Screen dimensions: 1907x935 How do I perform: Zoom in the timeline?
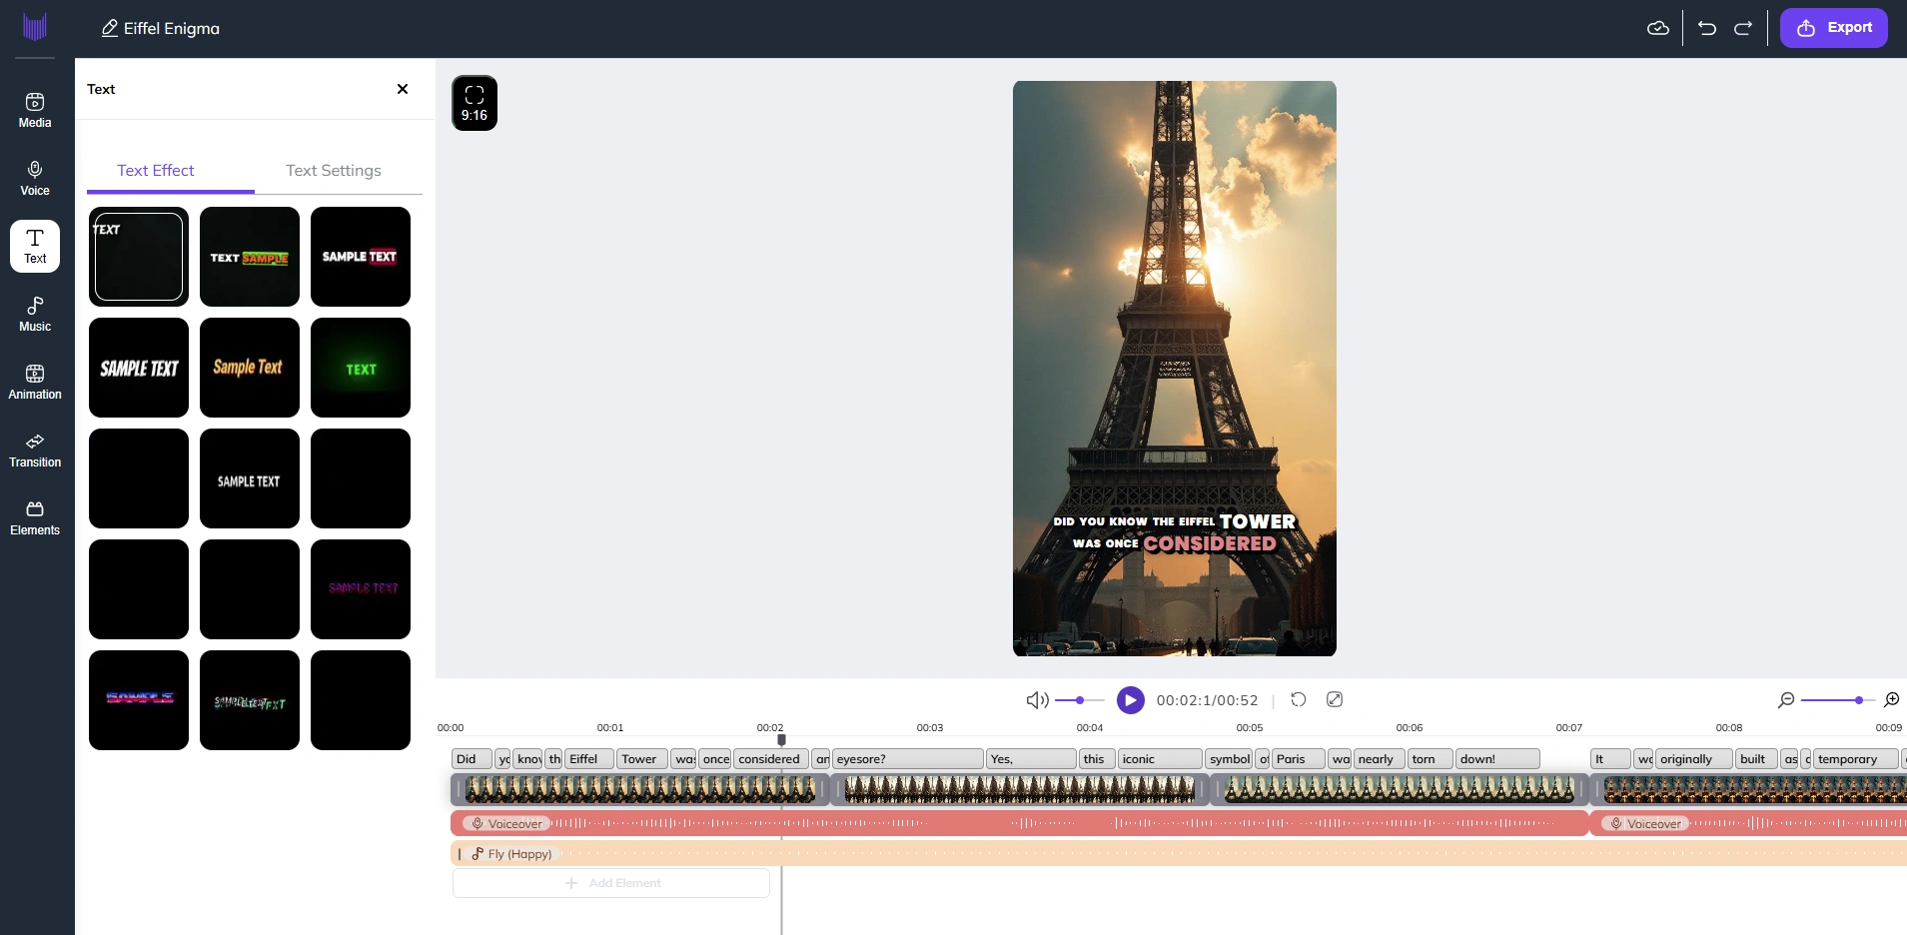click(1892, 700)
